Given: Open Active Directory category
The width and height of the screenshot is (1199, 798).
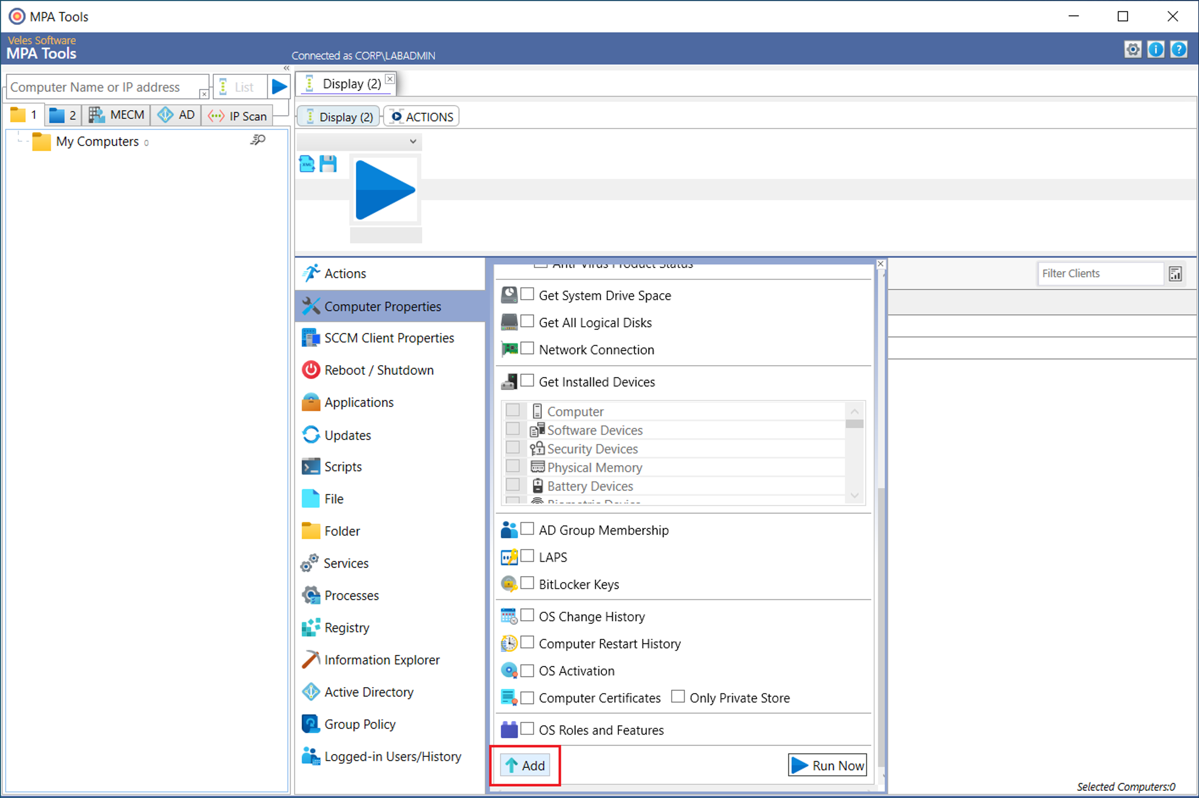Looking at the screenshot, I should coord(390,692).
